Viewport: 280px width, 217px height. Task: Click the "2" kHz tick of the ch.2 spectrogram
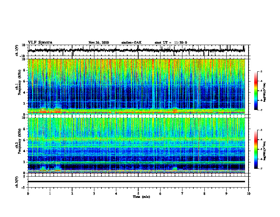pyautogui.click(x=24, y=162)
